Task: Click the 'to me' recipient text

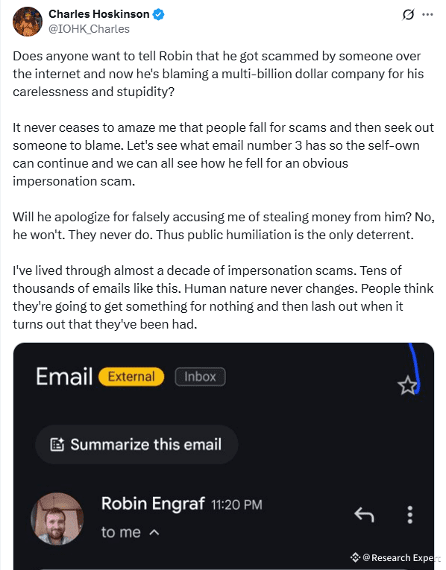Action: [x=121, y=532]
